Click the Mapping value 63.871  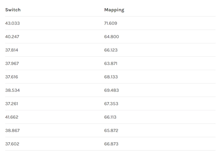pos(111,64)
